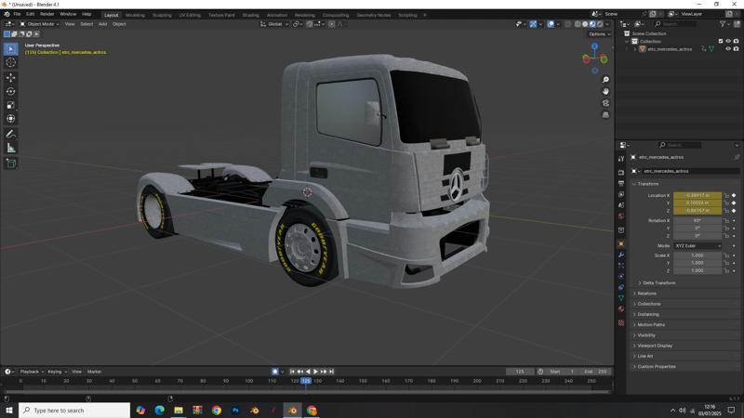
Task: Select the Scale tool
Action: point(11,105)
